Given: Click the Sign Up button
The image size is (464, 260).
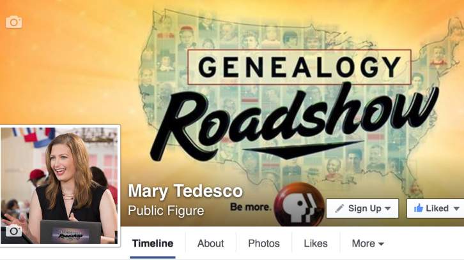Looking at the screenshot, I should (x=362, y=208).
